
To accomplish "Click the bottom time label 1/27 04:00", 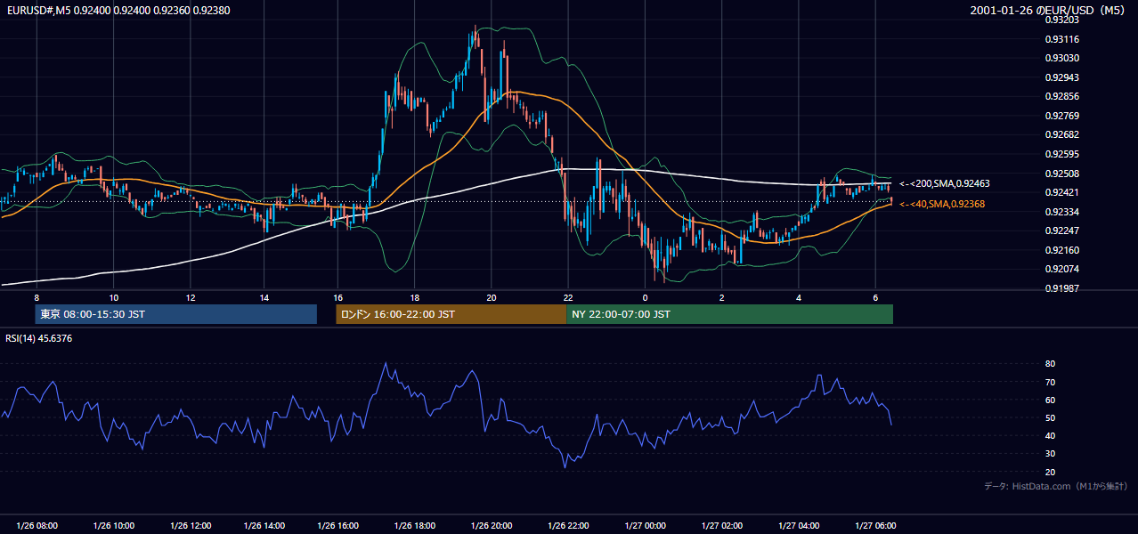I will 799,526.
